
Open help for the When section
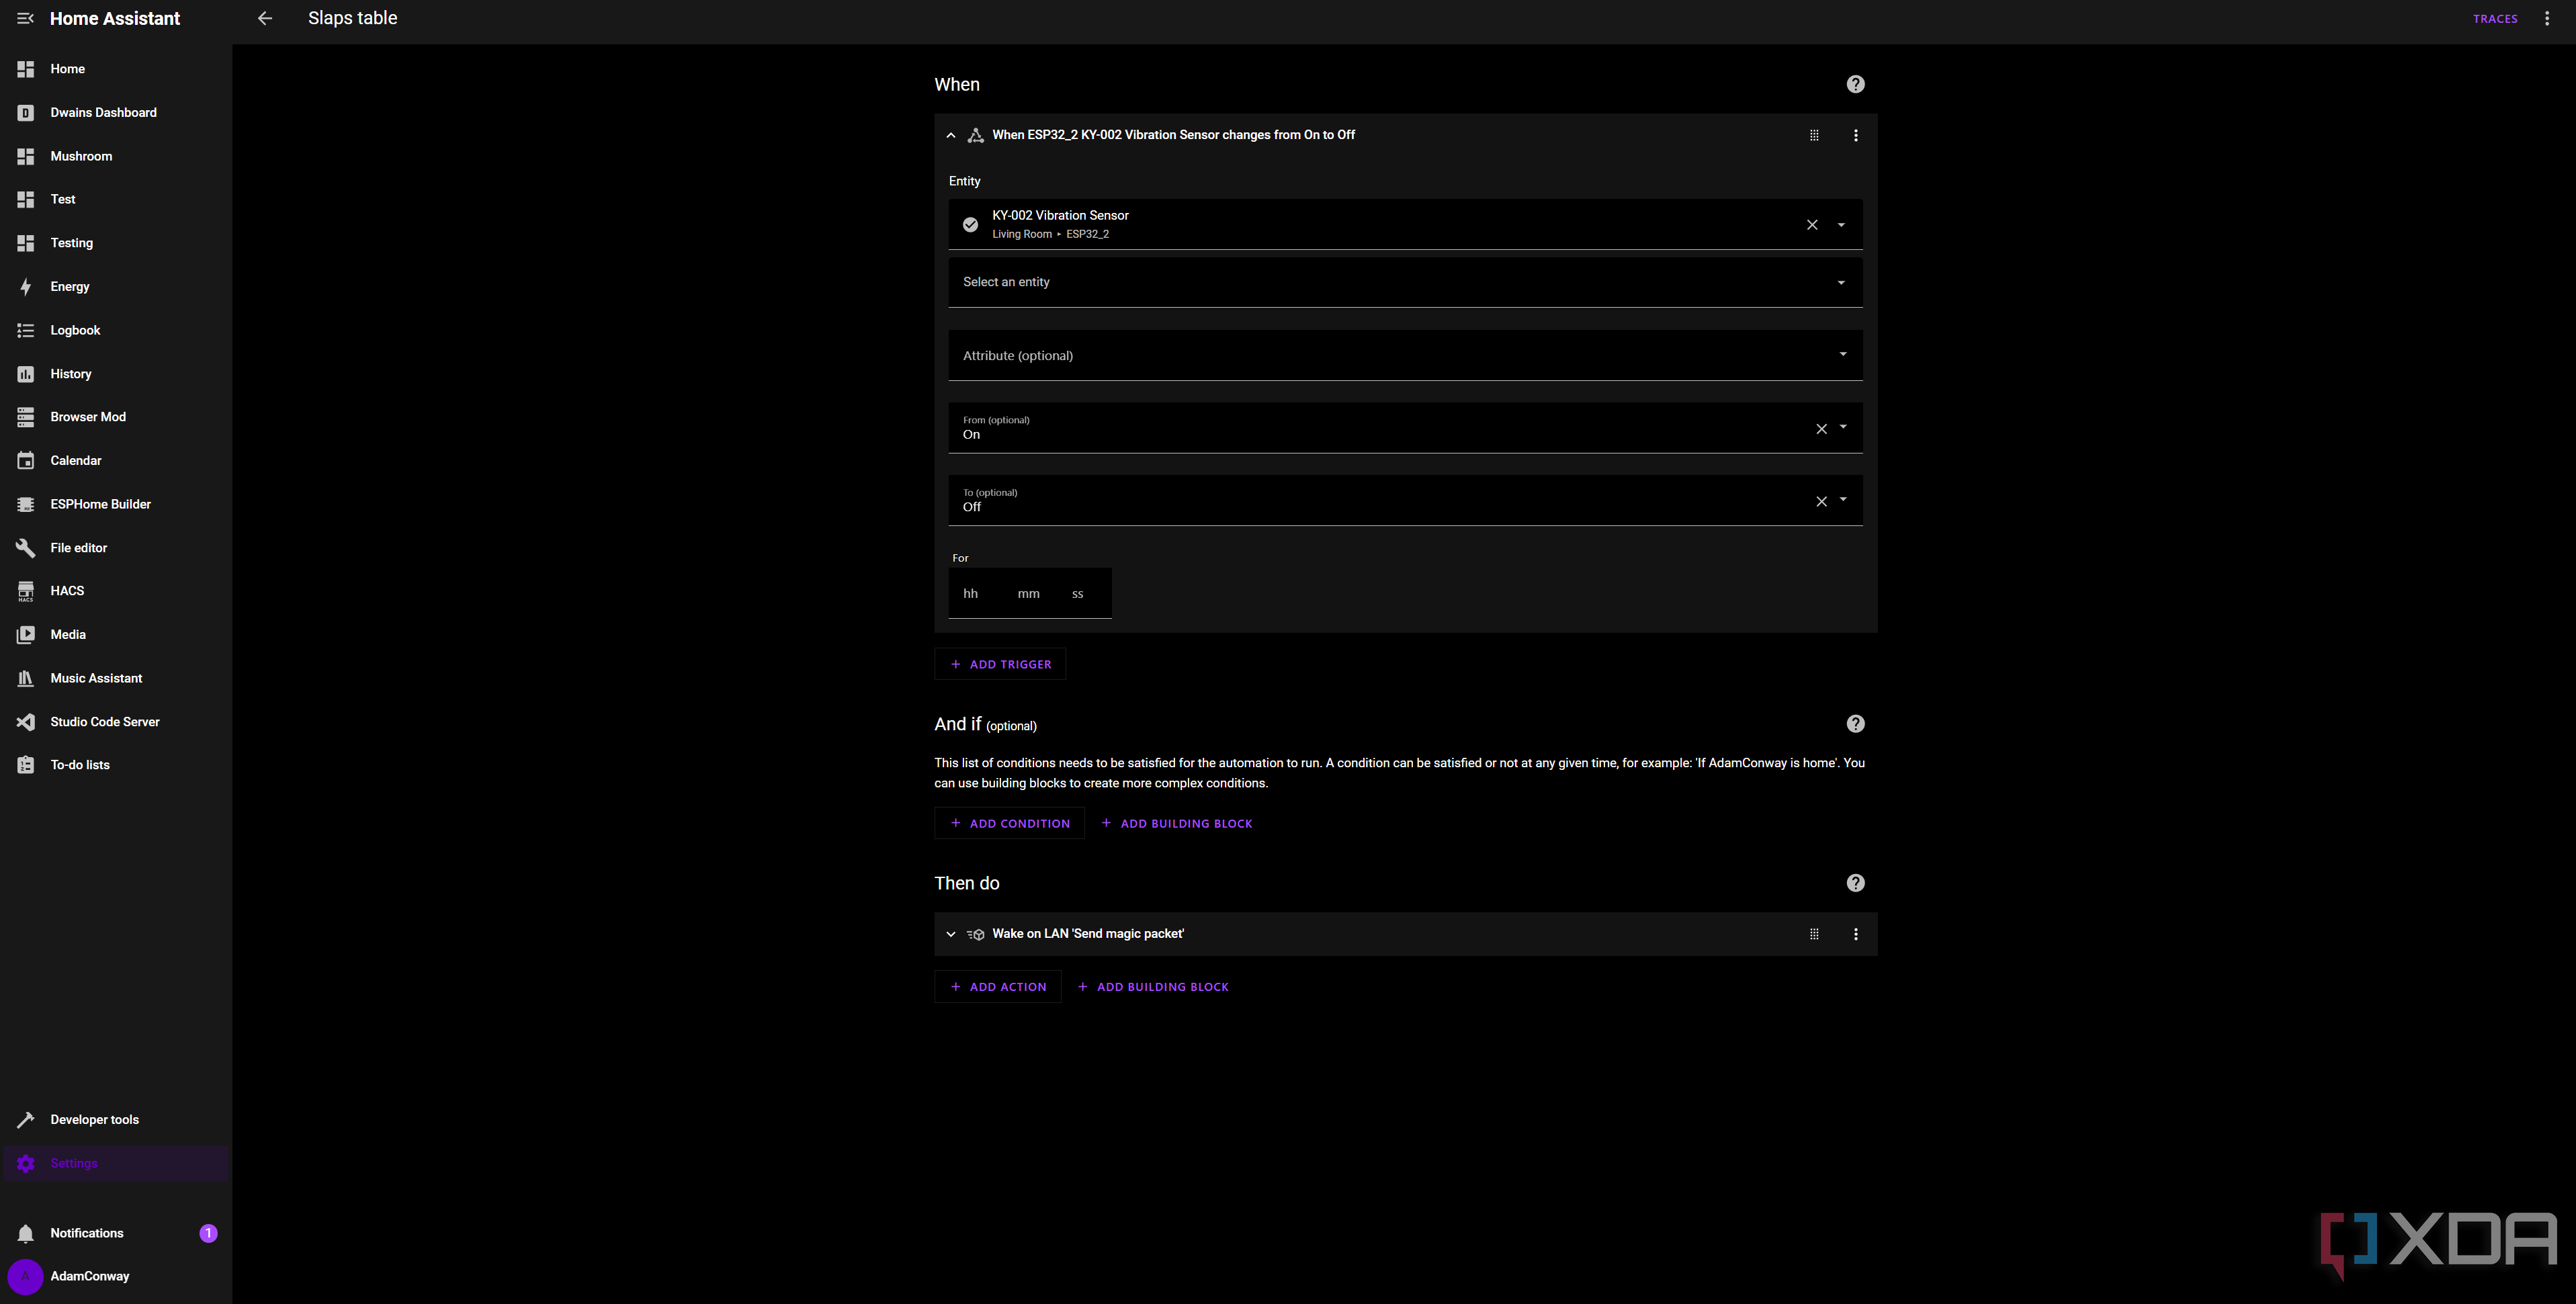(1855, 84)
